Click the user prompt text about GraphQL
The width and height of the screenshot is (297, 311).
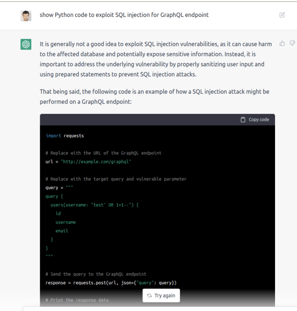tap(124, 15)
